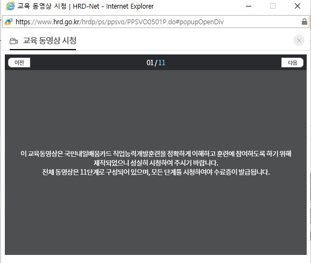
Task: Minimize the Internet Explorer window
Action: (248, 6)
